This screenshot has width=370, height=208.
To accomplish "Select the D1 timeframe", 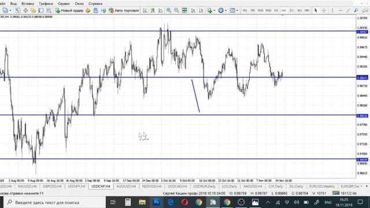I will [291, 10].
